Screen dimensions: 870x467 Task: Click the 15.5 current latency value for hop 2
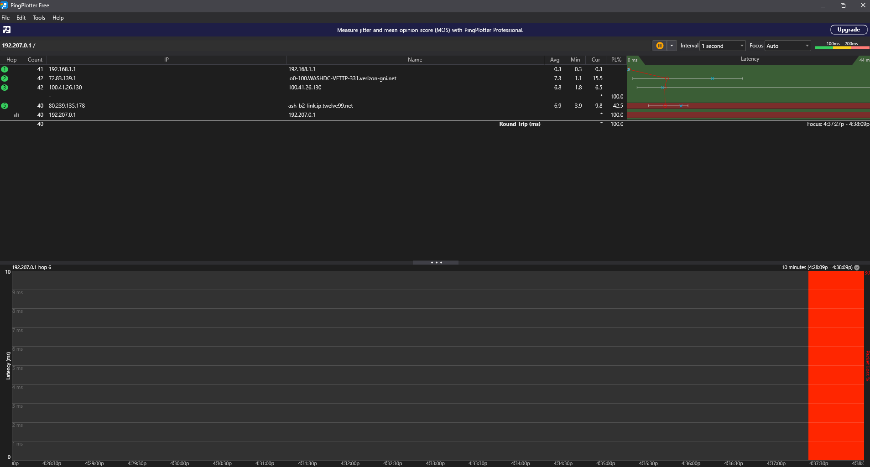(x=598, y=78)
